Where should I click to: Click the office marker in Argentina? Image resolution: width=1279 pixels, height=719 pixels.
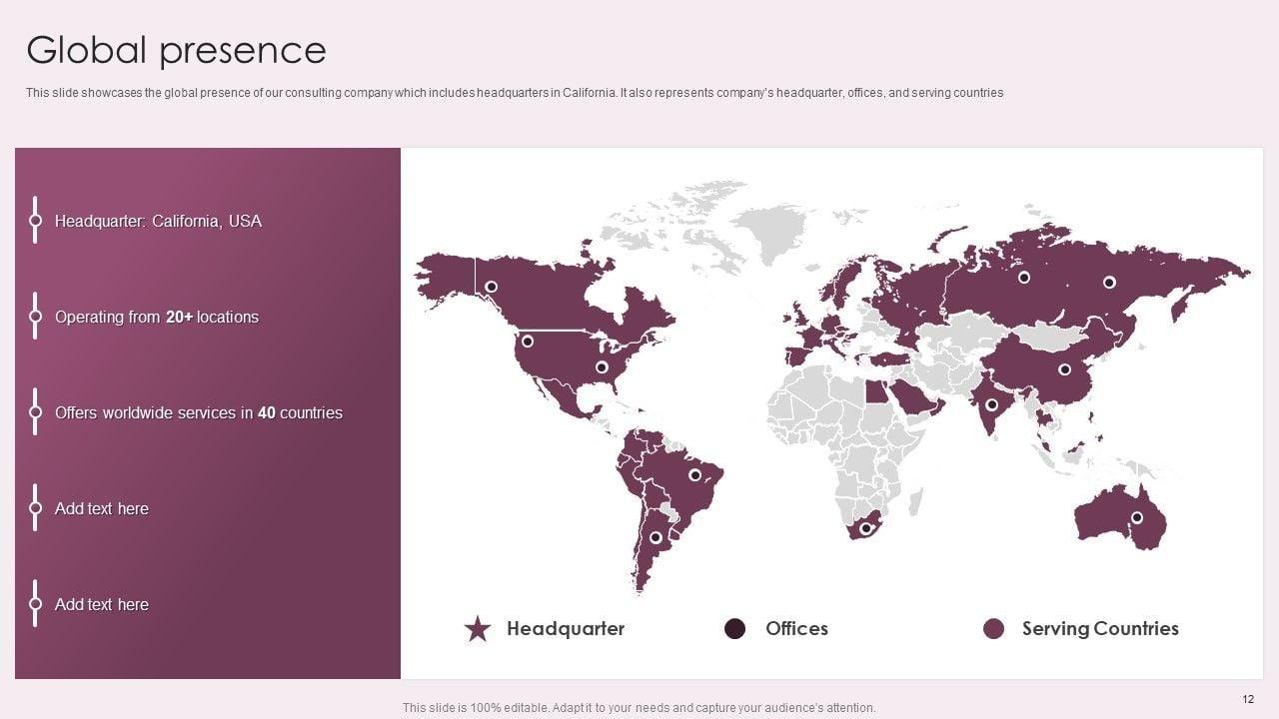click(655, 537)
